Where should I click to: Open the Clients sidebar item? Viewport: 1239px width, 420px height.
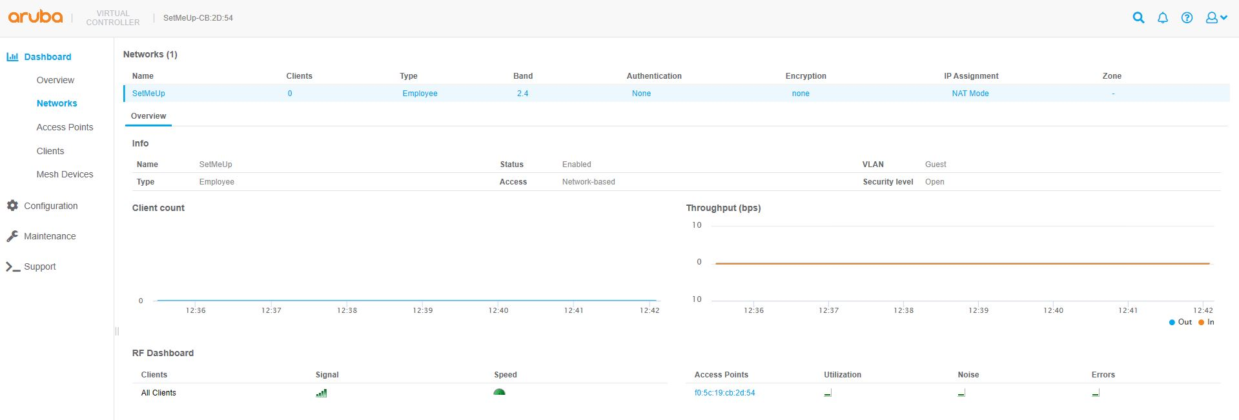[x=50, y=151]
